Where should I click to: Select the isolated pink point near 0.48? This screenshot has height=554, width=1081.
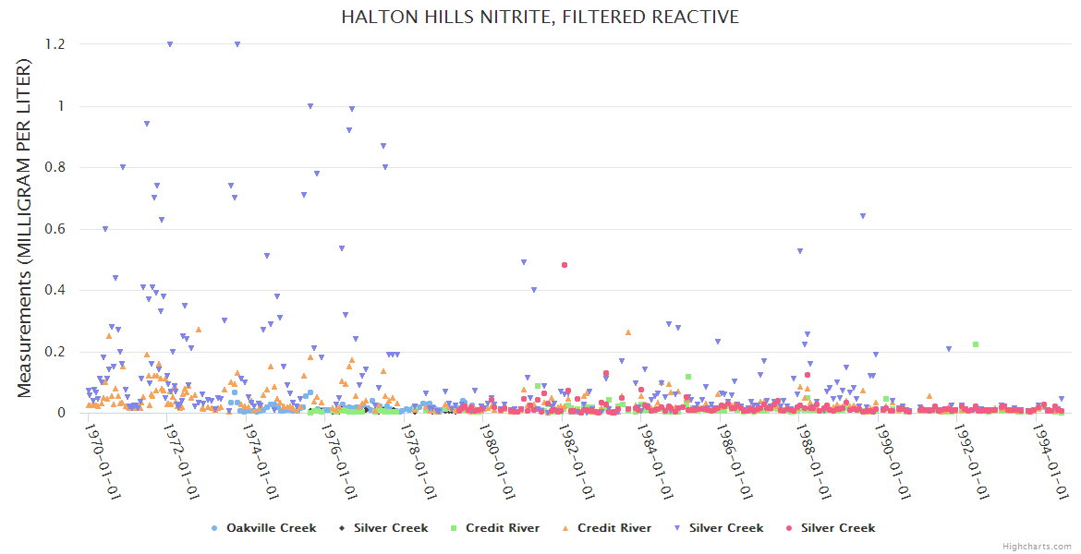click(564, 265)
